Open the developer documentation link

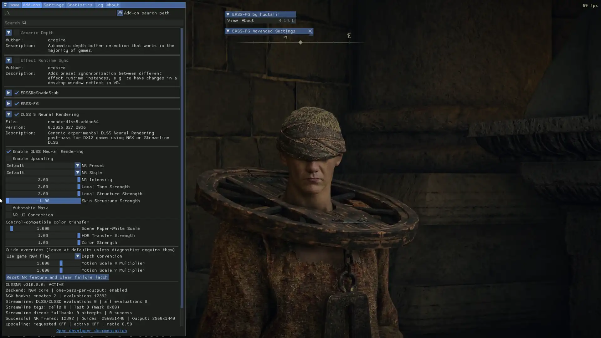tap(92, 331)
